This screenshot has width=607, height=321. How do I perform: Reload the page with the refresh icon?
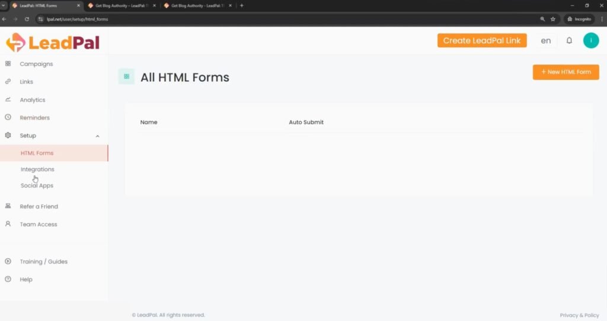tap(27, 19)
